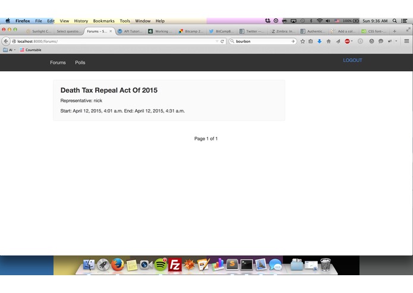Open the Bookmarks menu
Image resolution: width=413 pixels, height=293 pixels.
tap(104, 21)
